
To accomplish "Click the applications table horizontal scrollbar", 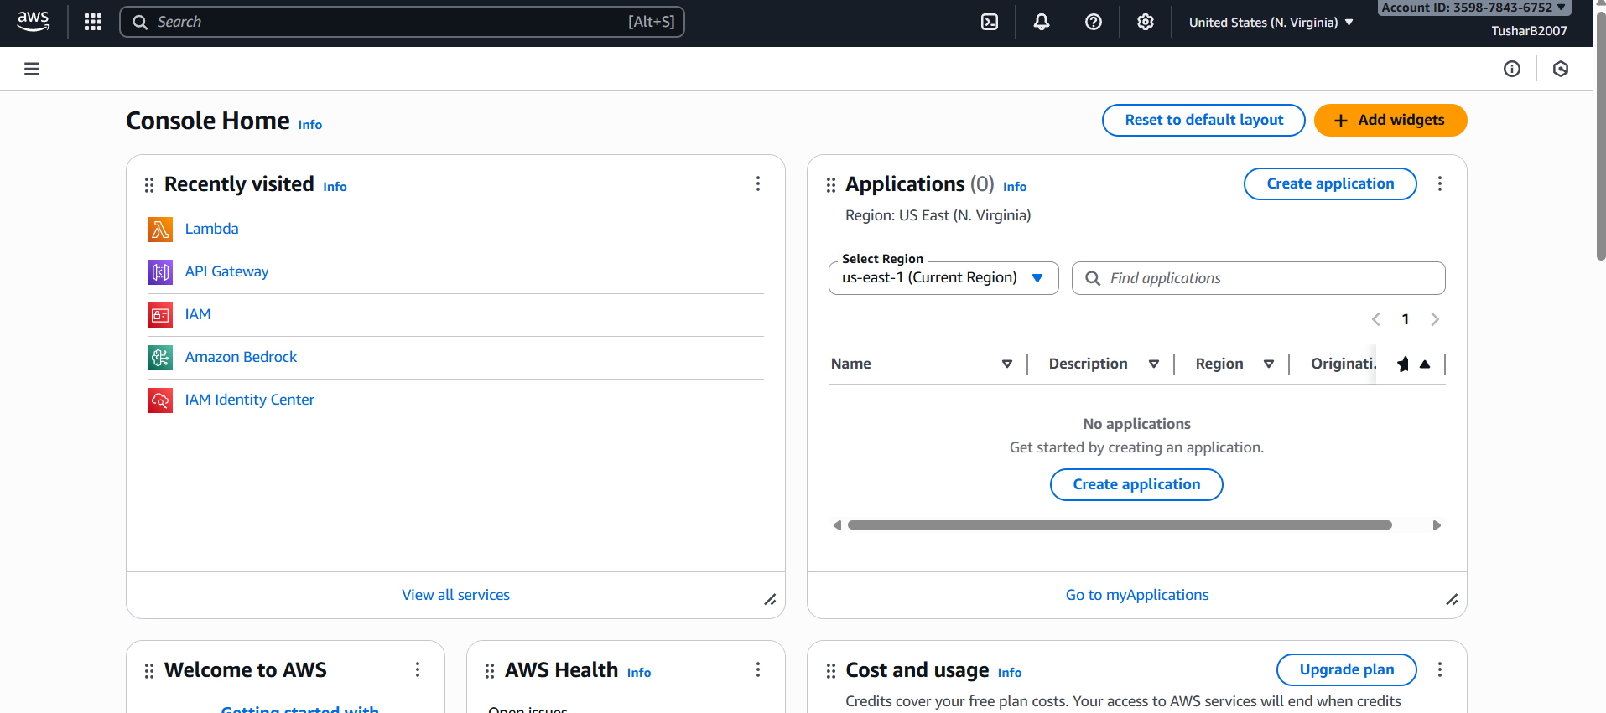I will [x=1120, y=525].
